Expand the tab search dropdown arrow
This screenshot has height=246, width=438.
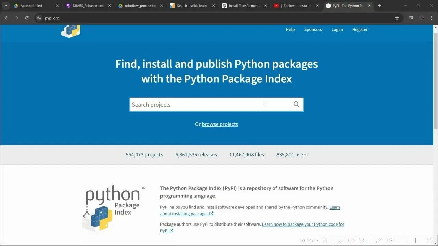(x=5, y=6)
